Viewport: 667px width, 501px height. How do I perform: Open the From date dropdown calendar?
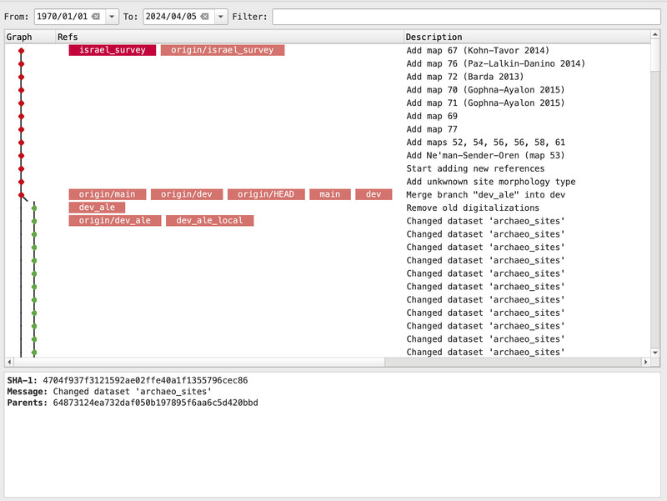point(111,17)
